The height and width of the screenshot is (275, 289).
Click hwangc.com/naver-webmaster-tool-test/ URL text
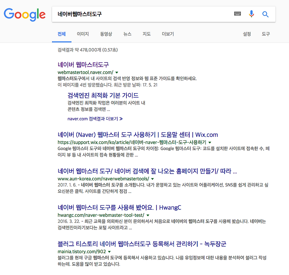point(101,215)
